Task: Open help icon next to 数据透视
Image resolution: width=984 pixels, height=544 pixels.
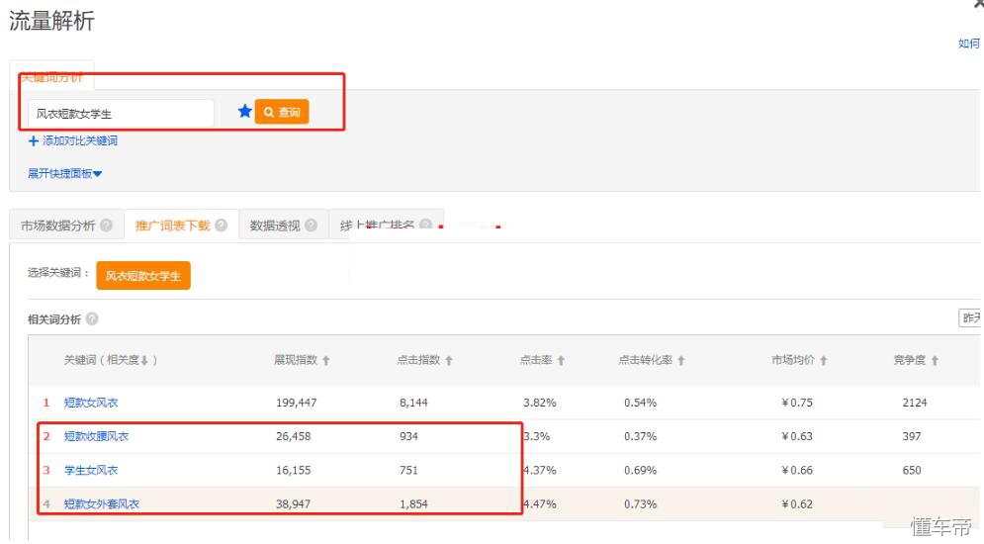Action: pyautogui.click(x=311, y=225)
